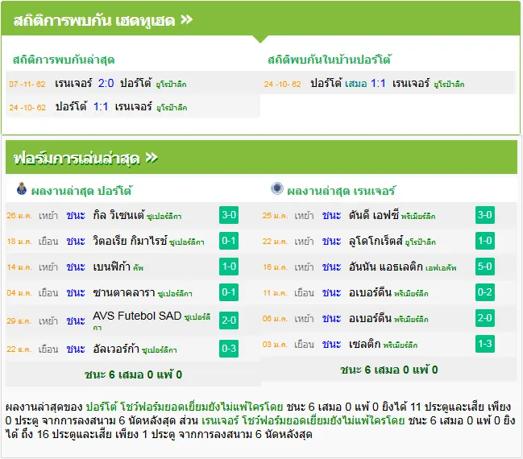Open the สถิติการพบกัน เฮดทูเฮด header
Screen dimensions: 523x459
click(260, 19)
